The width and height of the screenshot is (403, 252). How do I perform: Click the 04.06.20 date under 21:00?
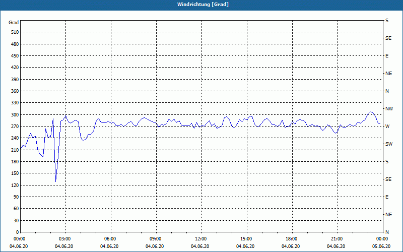coord(336,246)
